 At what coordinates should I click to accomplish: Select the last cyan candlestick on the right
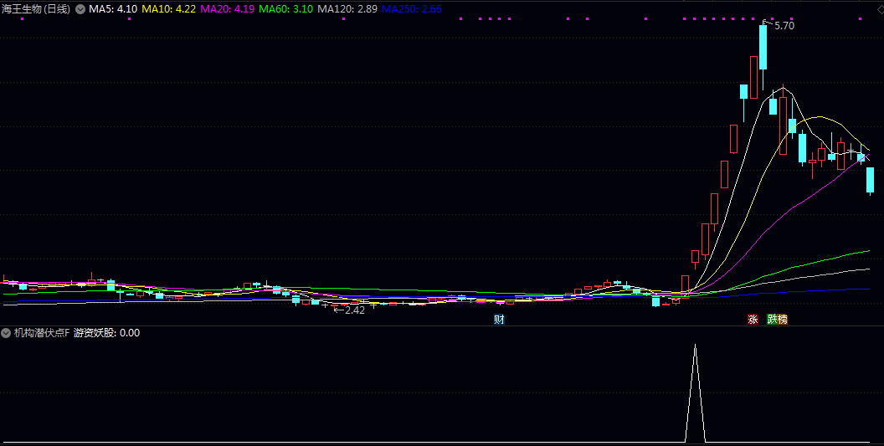pos(871,180)
